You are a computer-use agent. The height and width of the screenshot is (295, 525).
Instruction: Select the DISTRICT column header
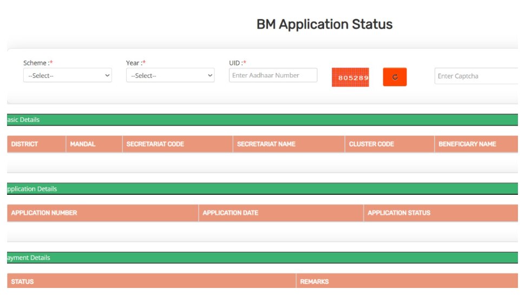click(36, 144)
